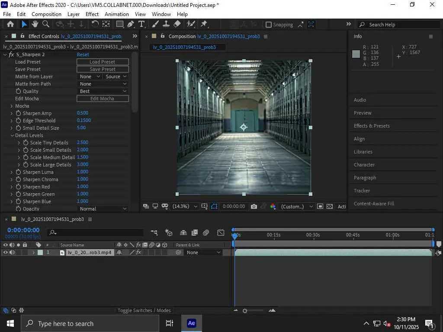Select the Zoom tool in toolbar
Image resolution: width=443 pixels, height=332 pixels.
[x=45, y=24]
